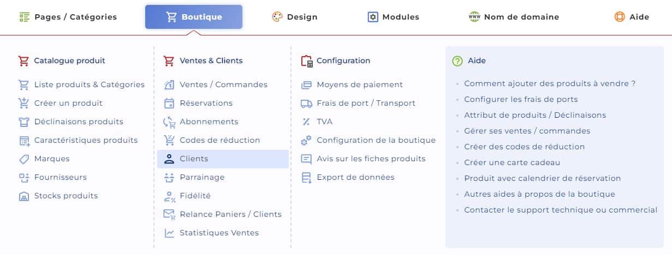Open the help article Créer une carte cadeau
Image resolution: width=672 pixels, height=255 pixels.
[512, 162]
